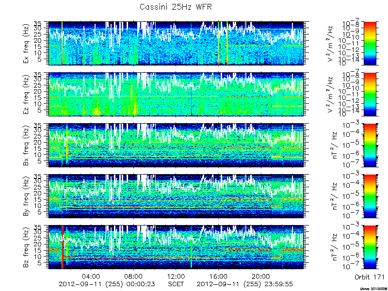388x291 pixels.
Task: Pick the color bar beside the Bx panel
Action: click(370, 145)
